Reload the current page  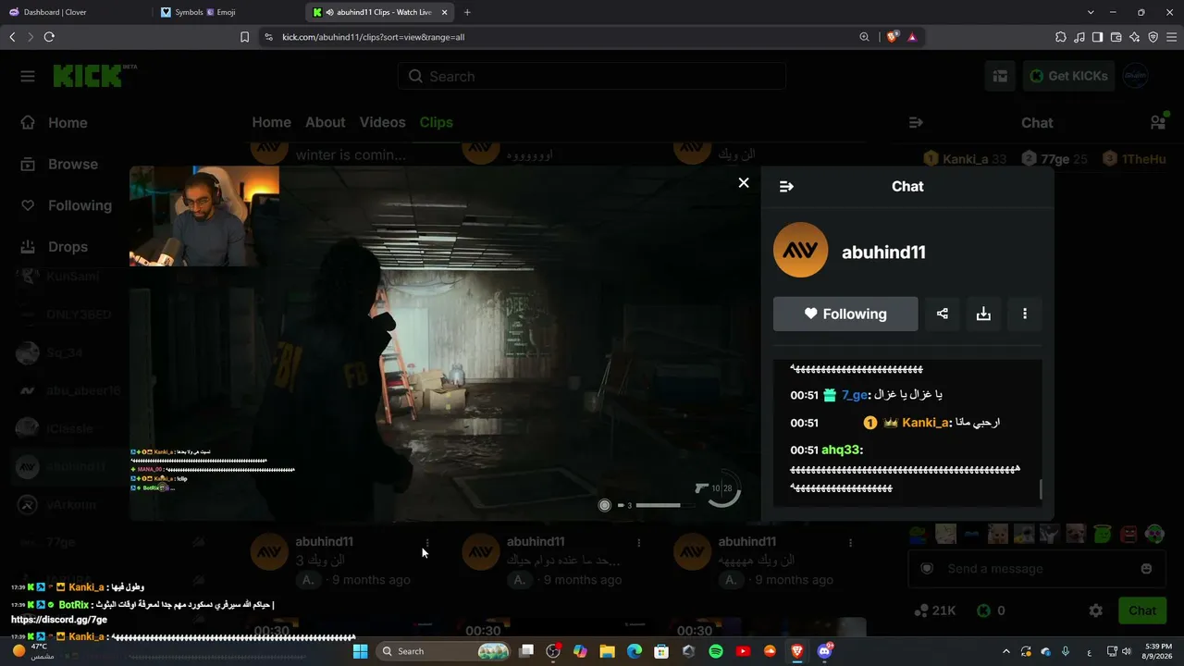[x=49, y=37]
